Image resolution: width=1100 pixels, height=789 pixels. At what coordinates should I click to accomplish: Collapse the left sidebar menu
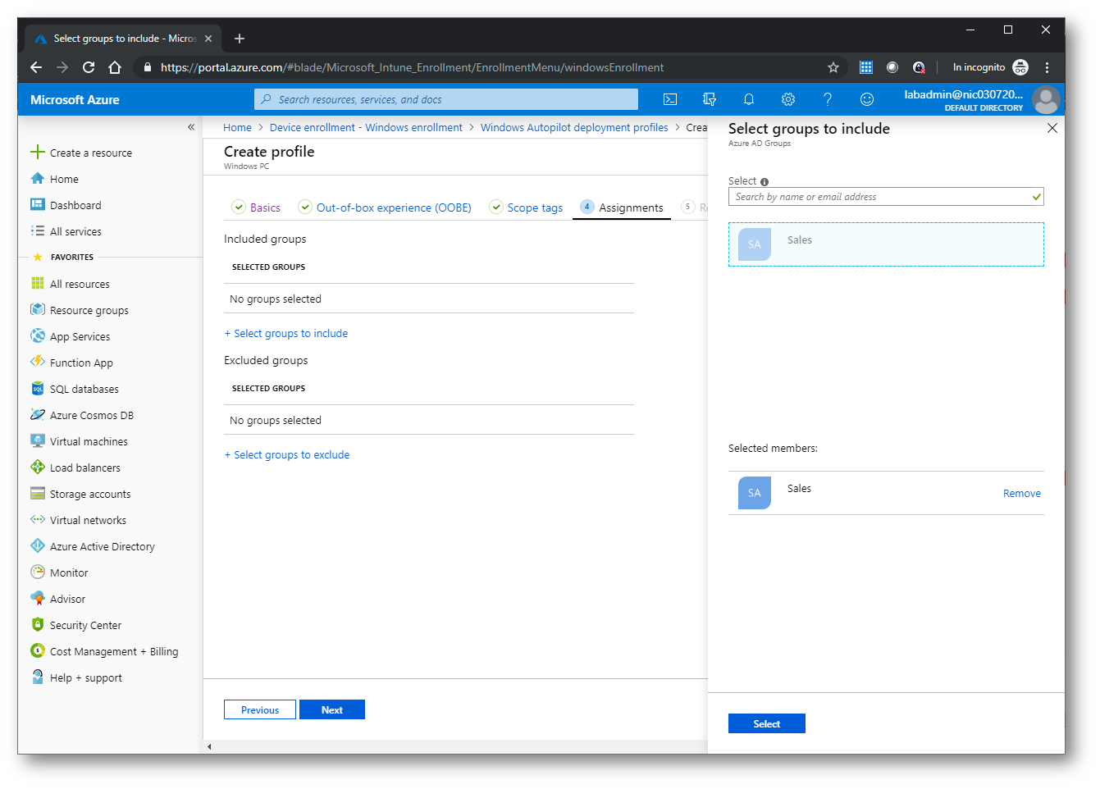click(x=191, y=127)
